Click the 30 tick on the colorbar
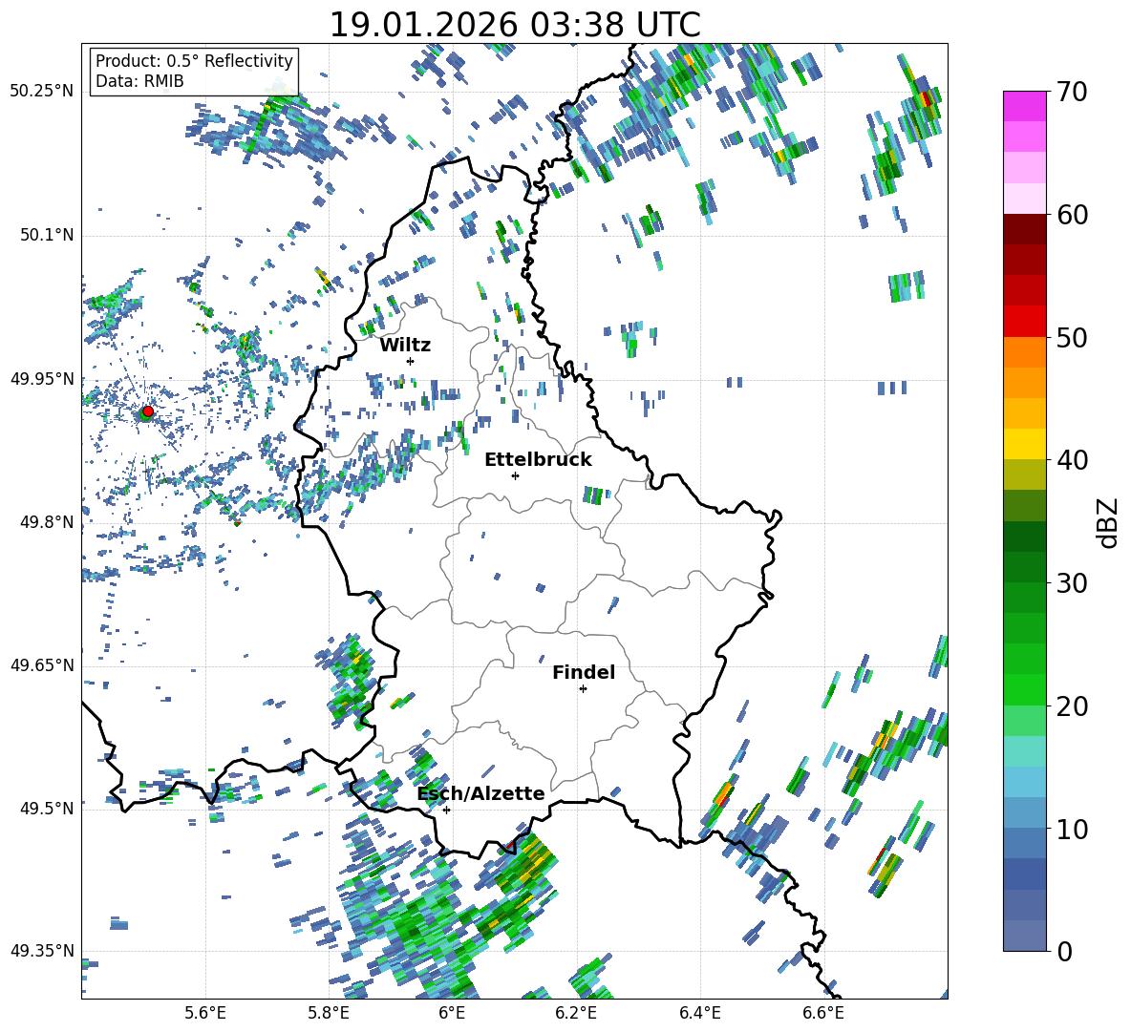Image resolution: width=1131 pixels, height=1032 pixels. [x=1071, y=583]
